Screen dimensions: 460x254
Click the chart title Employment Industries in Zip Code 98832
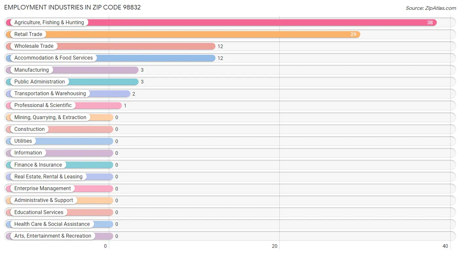pos(72,7)
